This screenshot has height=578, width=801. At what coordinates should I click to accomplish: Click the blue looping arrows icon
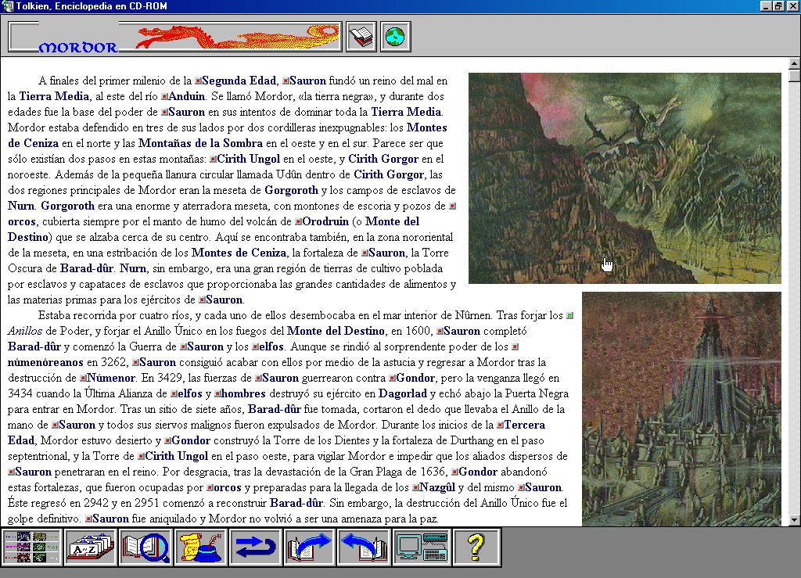pos(256,547)
